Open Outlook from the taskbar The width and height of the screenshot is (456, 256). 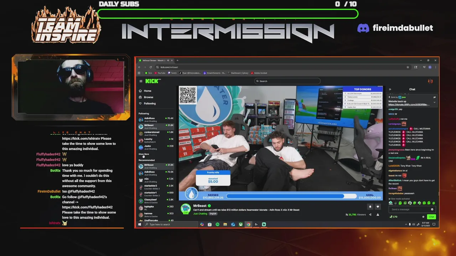pyautogui.click(x=233, y=224)
